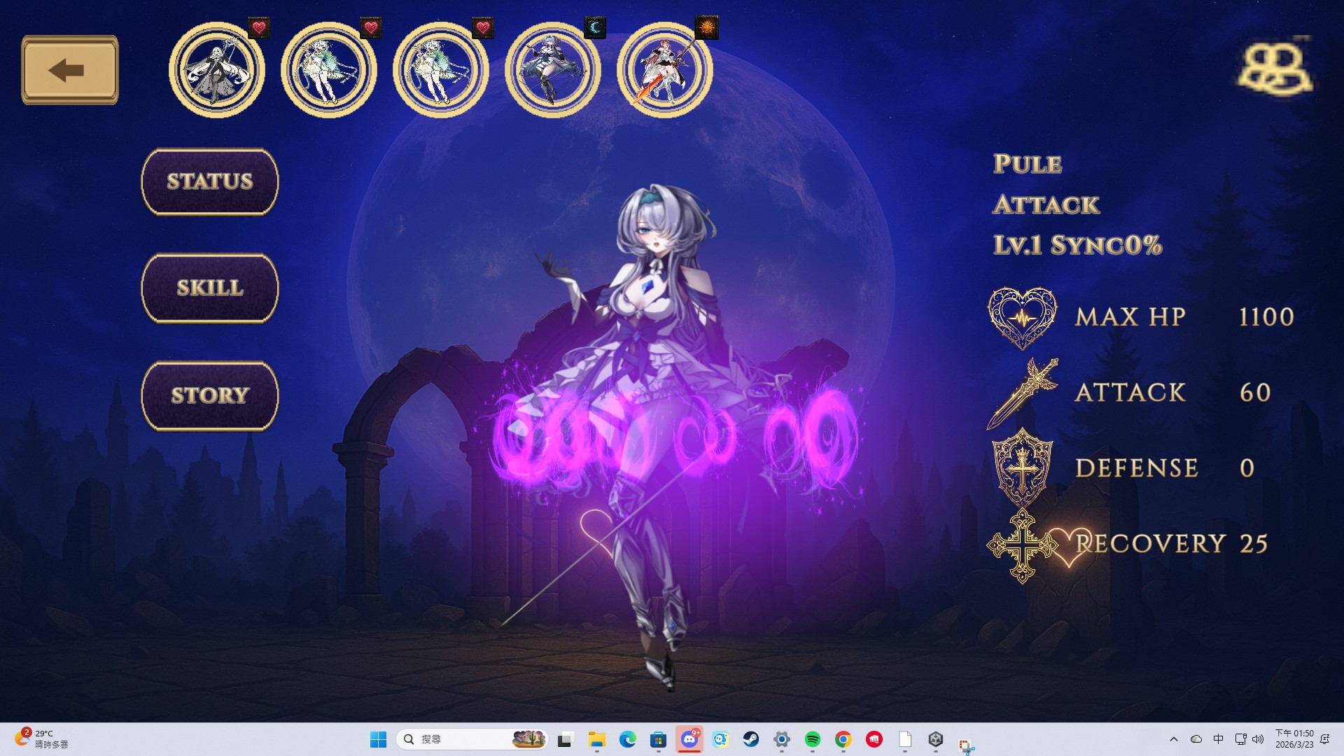
Task: Click the DEFENSE stat label
Action: pos(1137,468)
